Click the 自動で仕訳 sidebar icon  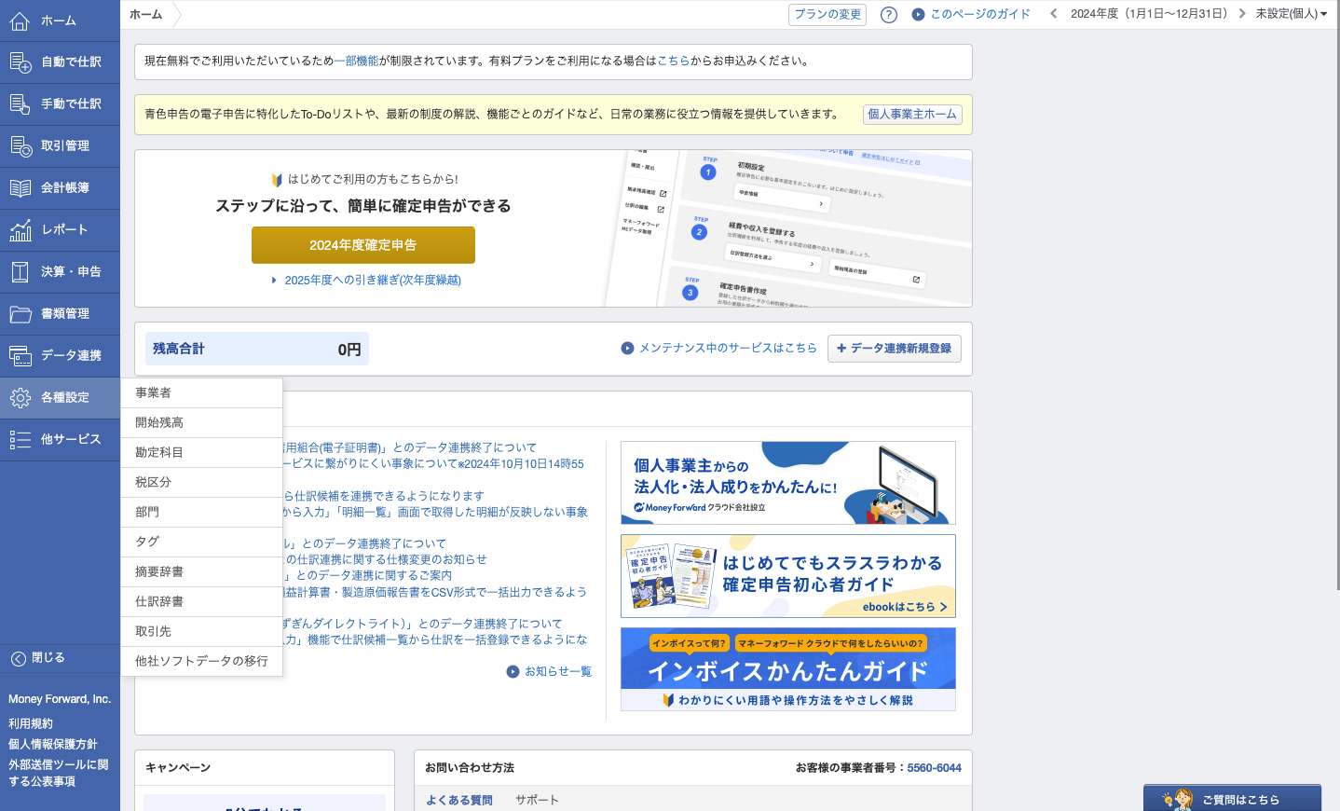(20, 62)
